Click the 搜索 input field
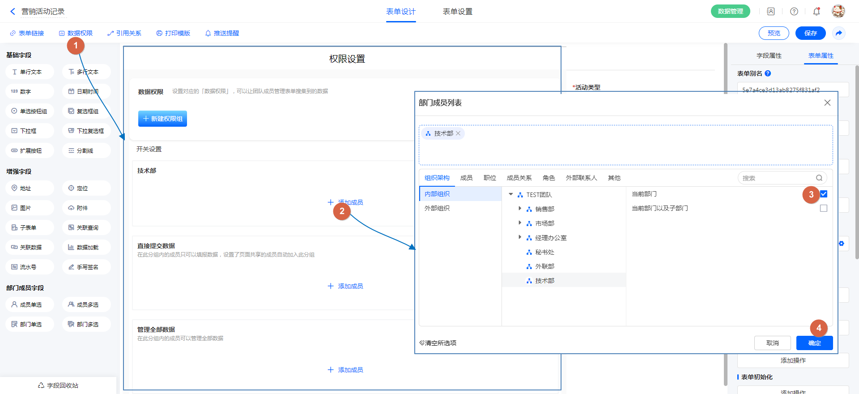The image size is (859, 394). (776, 178)
